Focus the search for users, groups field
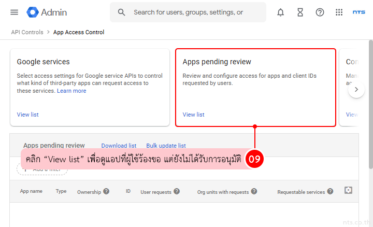Screen dimensions: 373x227 (x=194, y=12)
